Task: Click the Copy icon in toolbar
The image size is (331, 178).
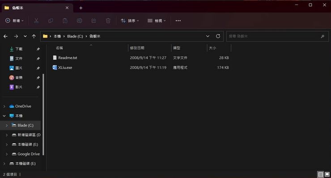Action: tap(51, 21)
